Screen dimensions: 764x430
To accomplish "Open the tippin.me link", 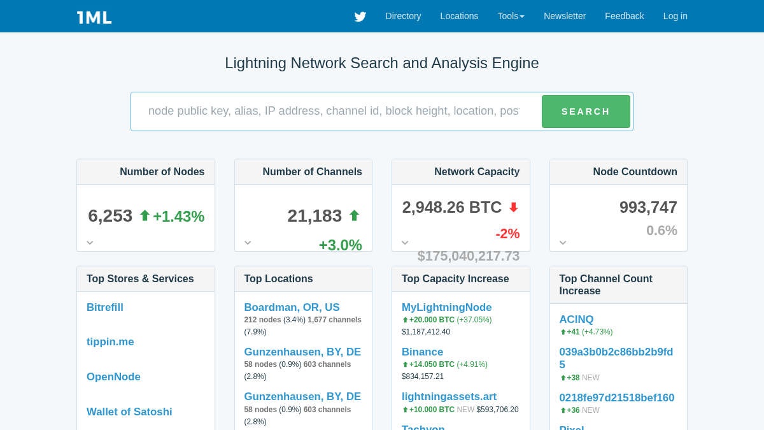I will click(x=110, y=342).
